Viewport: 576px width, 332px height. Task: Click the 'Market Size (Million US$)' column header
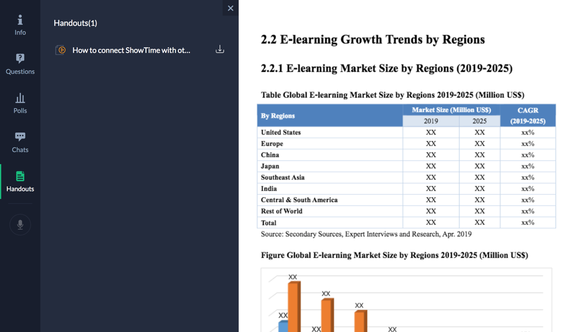tap(451, 110)
